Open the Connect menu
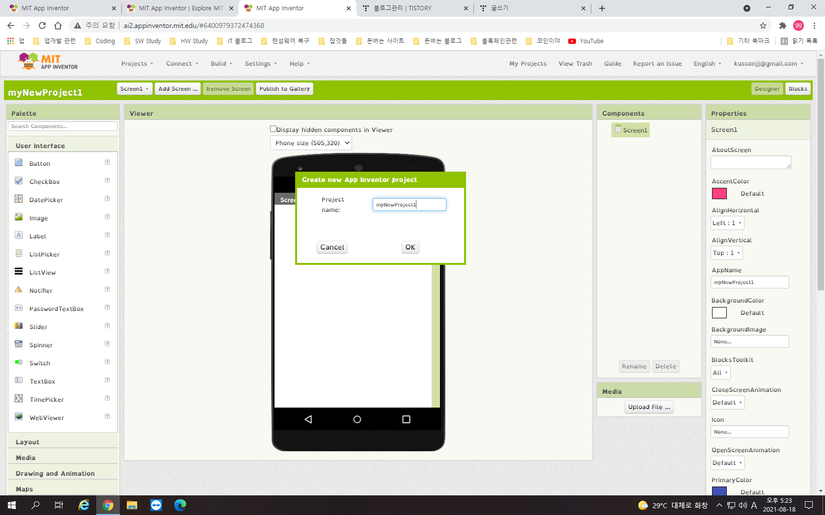This screenshot has height=515, width=825. click(x=182, y=64)
